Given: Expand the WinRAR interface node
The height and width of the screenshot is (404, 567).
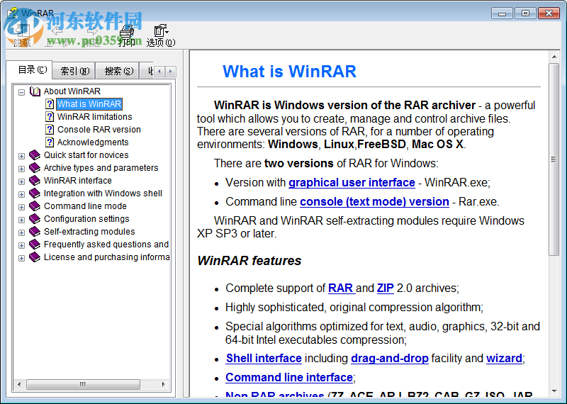Looking at the screenshot, I should coord(22,181).
